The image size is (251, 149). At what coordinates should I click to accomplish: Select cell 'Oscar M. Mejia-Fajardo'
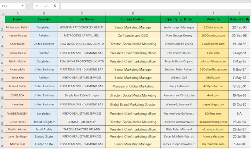[x=179, y=136]
